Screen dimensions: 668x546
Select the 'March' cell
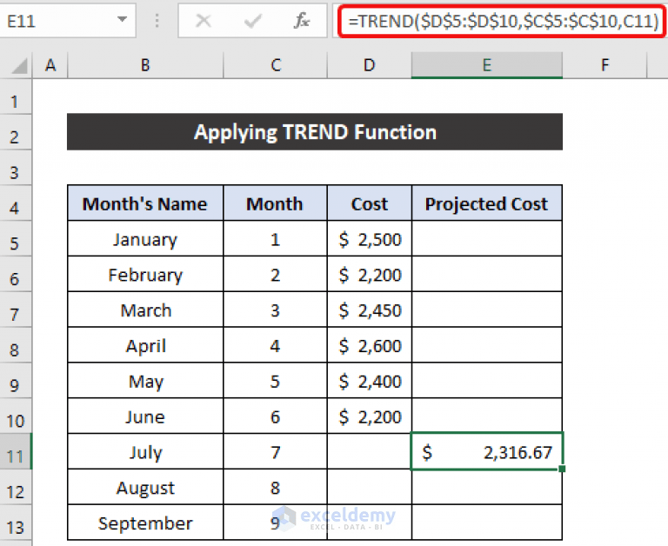[x=145, y=310]
